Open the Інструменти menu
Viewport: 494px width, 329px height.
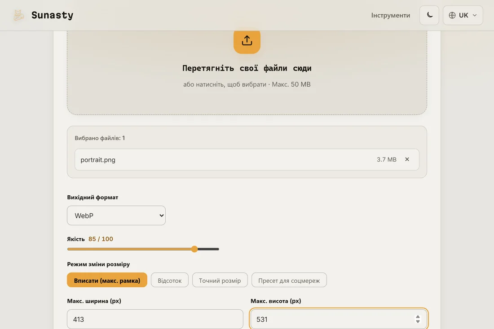[390, 15]
